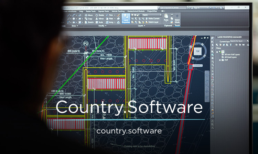Click the Rotate tool in Modify panel
The image size is (258, 154).
(x=100, y=15)
